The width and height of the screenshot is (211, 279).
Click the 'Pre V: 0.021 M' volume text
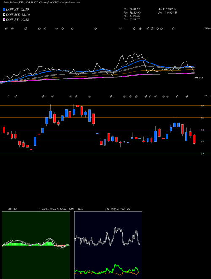tap(167, 13)
